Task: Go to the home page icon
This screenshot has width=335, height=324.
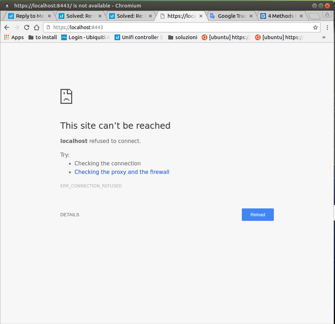Action: tap(36, 27)
